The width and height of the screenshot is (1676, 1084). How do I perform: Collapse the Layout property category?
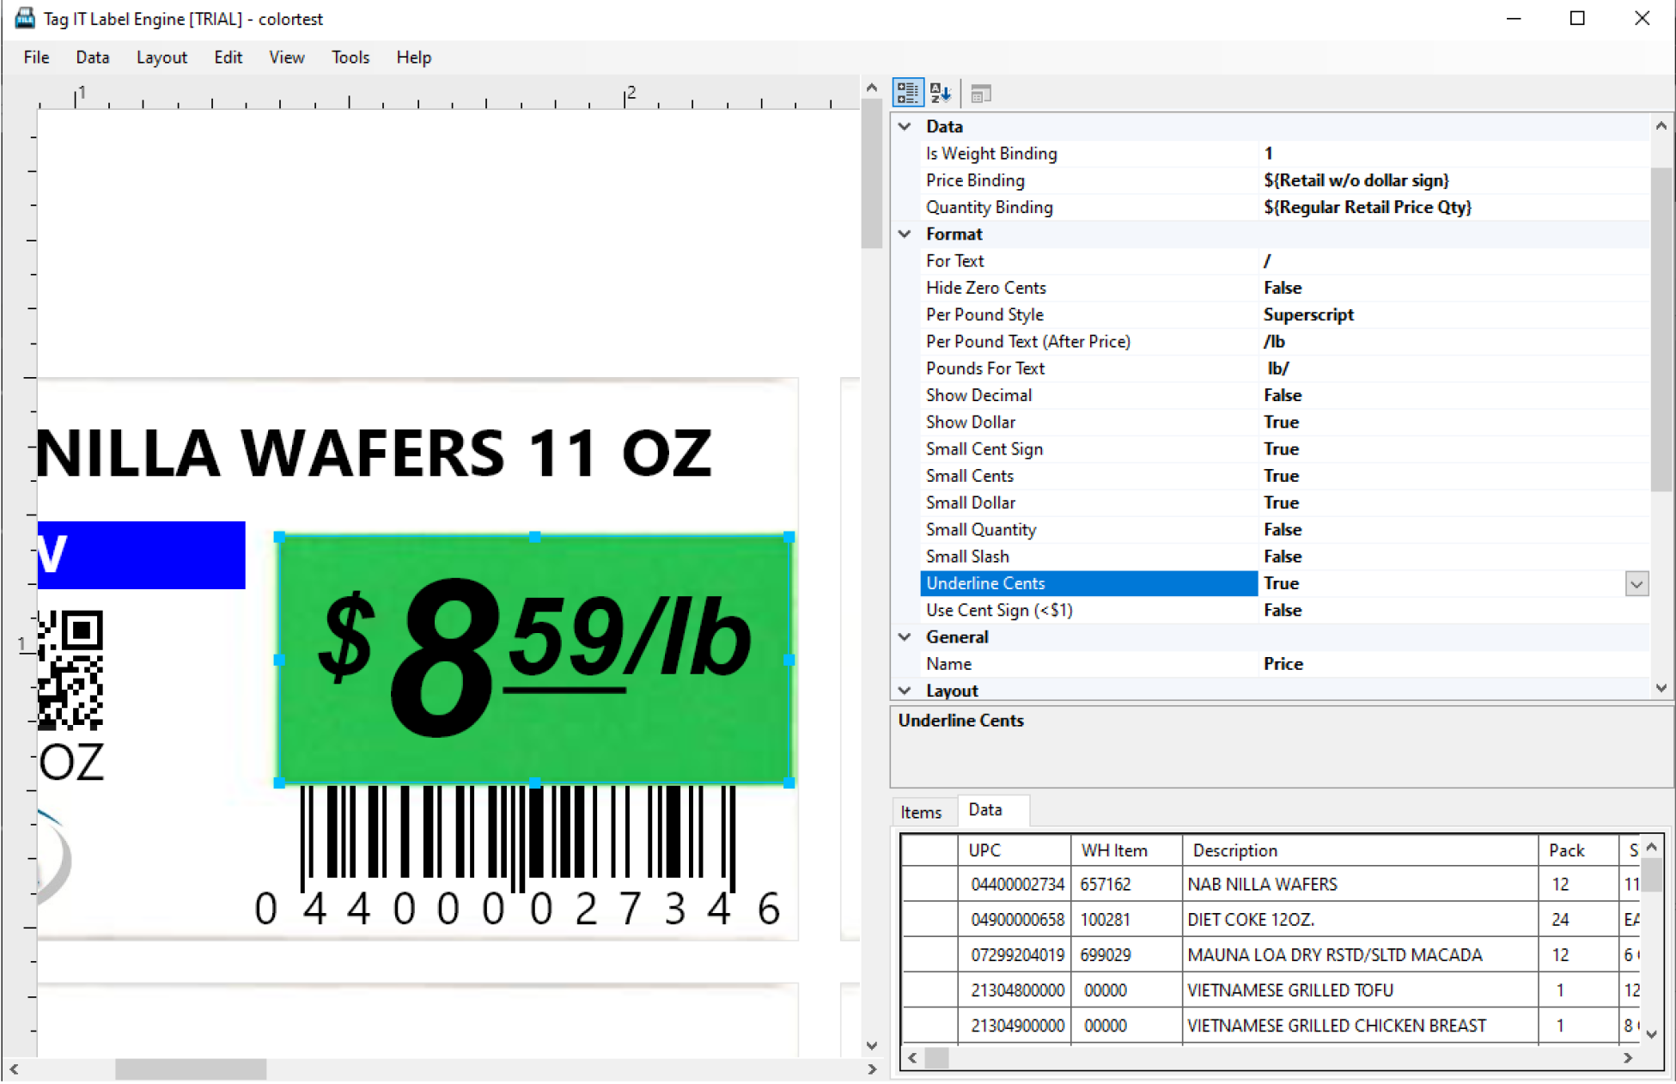[x=905, y=691]
